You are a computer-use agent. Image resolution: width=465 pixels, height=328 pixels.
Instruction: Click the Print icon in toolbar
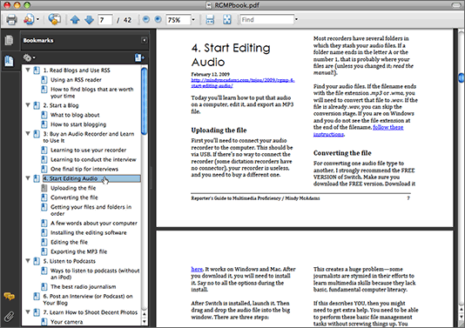click(11, 20)
